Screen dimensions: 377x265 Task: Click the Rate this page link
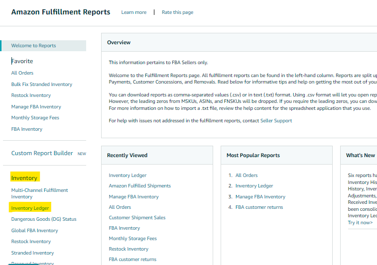[177, 12]
